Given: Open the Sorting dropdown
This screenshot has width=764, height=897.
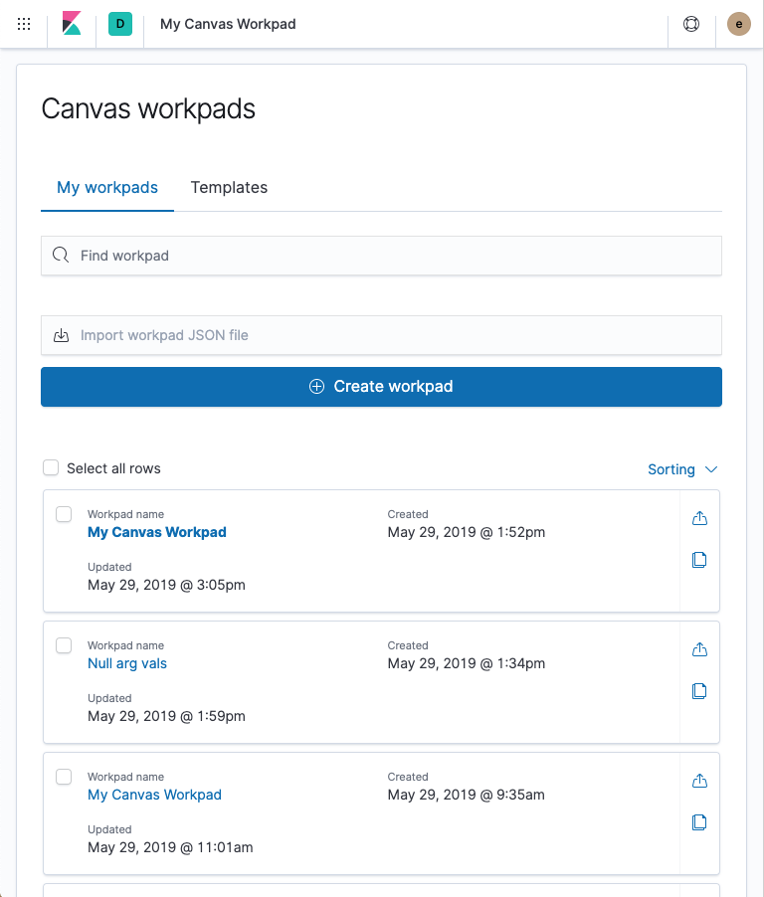Looking at the screenshot, I should [682, 469].
